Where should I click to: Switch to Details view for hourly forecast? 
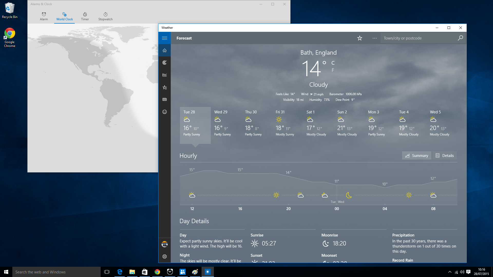pyautogui.click(x=445, y=156)
